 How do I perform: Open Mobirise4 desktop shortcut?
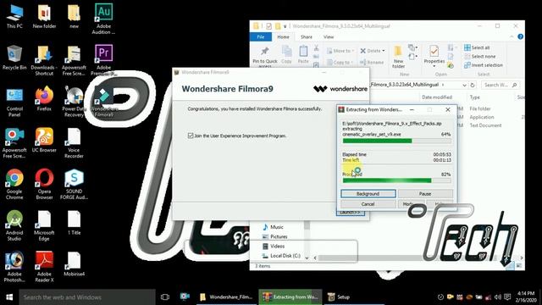click(x=74, y=264)
